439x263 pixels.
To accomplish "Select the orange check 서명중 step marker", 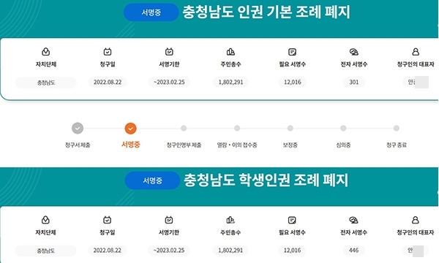I will pos(130,129).
